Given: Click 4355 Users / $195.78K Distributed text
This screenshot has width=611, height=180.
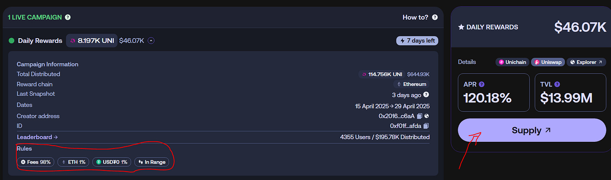Looking at the screenshot, I should click(x=385, y=137).
